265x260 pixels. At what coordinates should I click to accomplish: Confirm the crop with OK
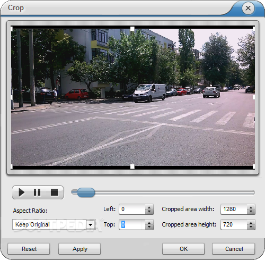(x=183, y=249)
